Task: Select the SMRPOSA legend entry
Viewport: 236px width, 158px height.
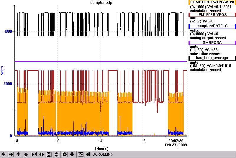Action: point(212,43)
